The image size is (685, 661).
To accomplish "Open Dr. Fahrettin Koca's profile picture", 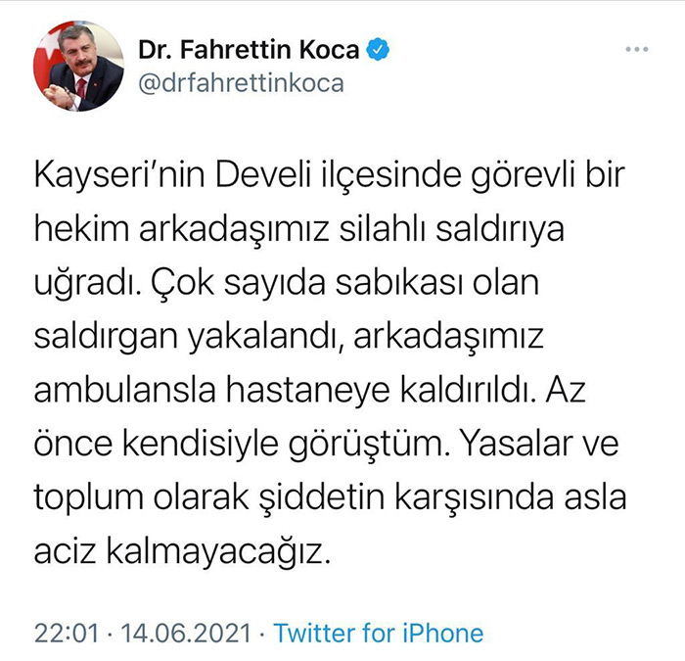I will pos(78,66).
